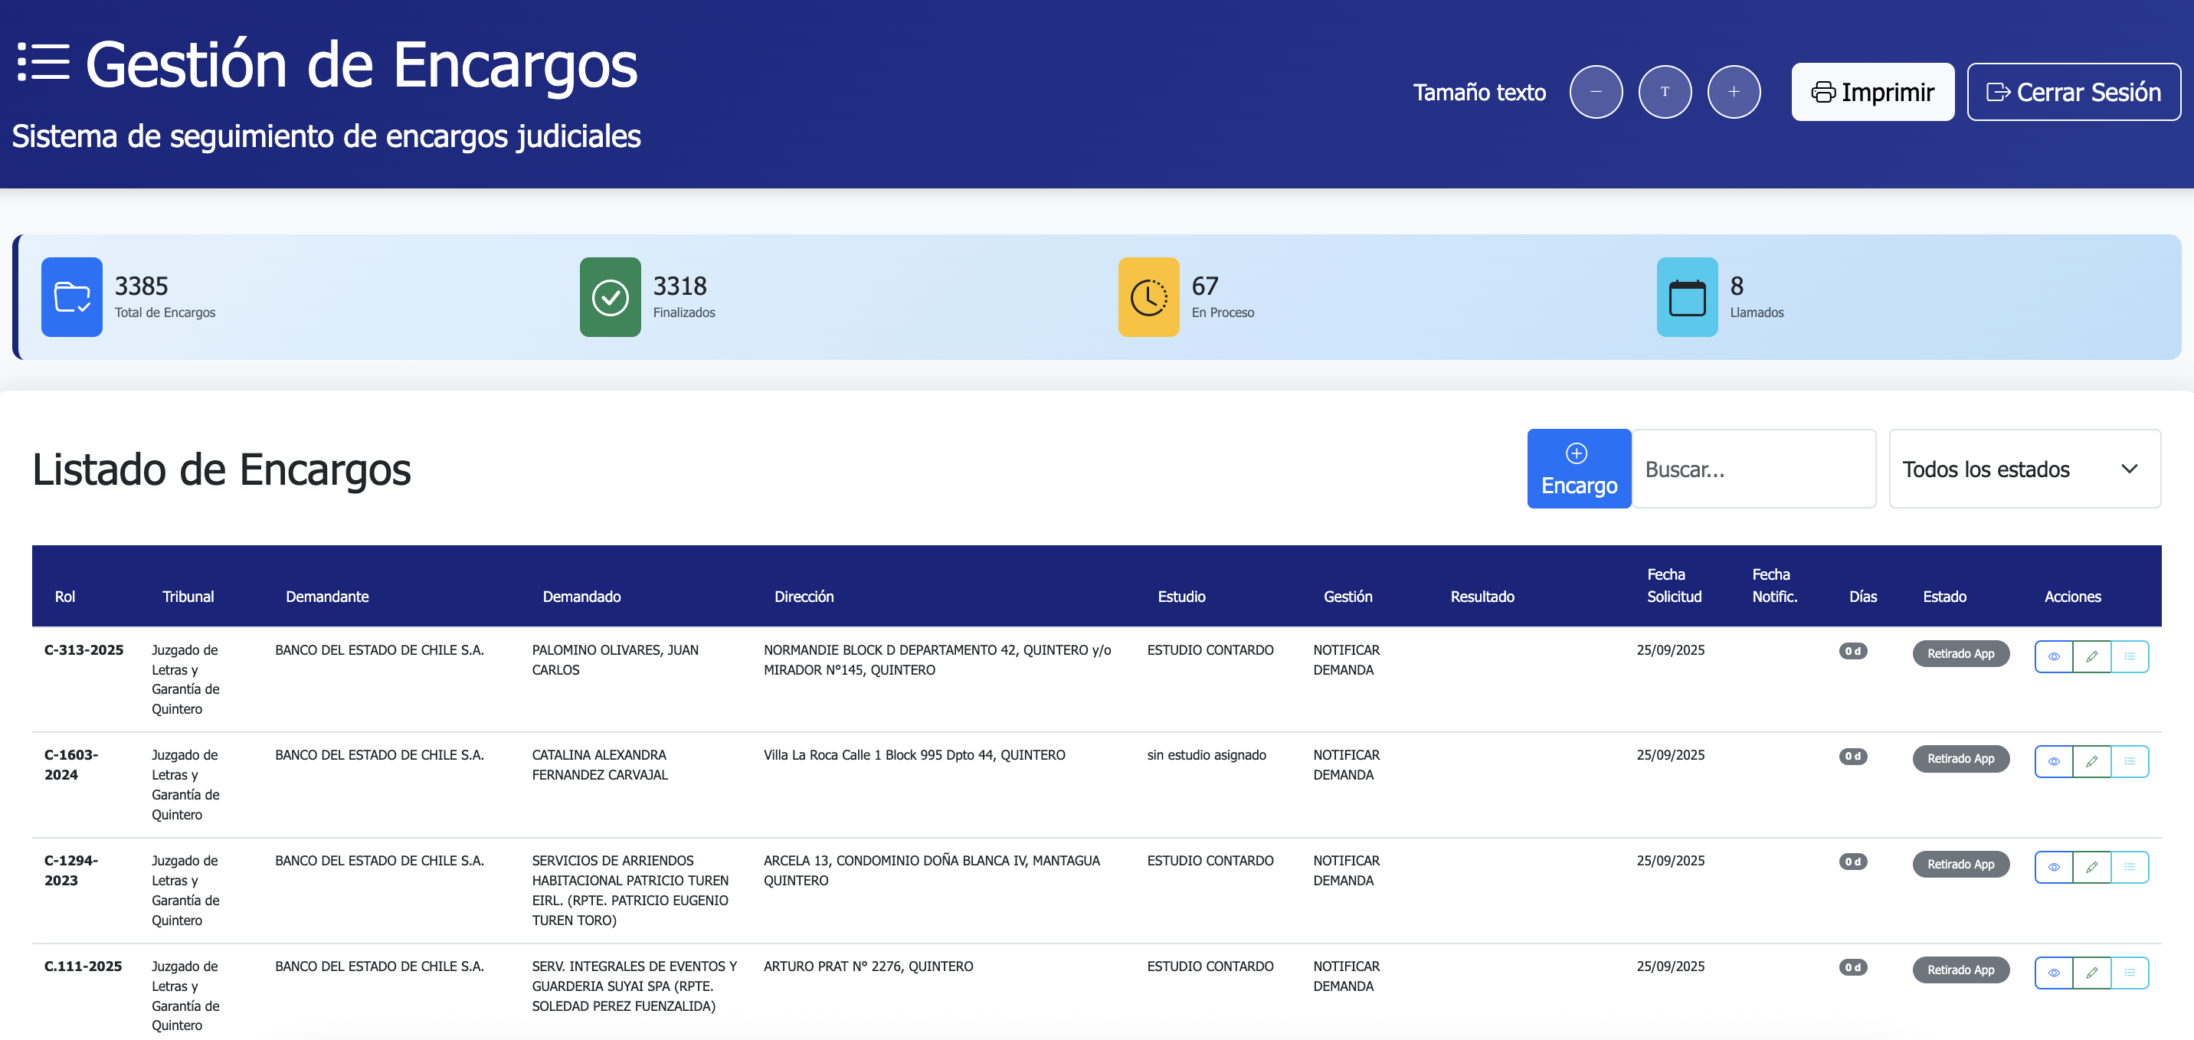Image resolution: width=2194 pixels, height=1040 pixels.
Task: Click Retirado App badge for C-313-2025
Action: click(x=1960, y=653)
